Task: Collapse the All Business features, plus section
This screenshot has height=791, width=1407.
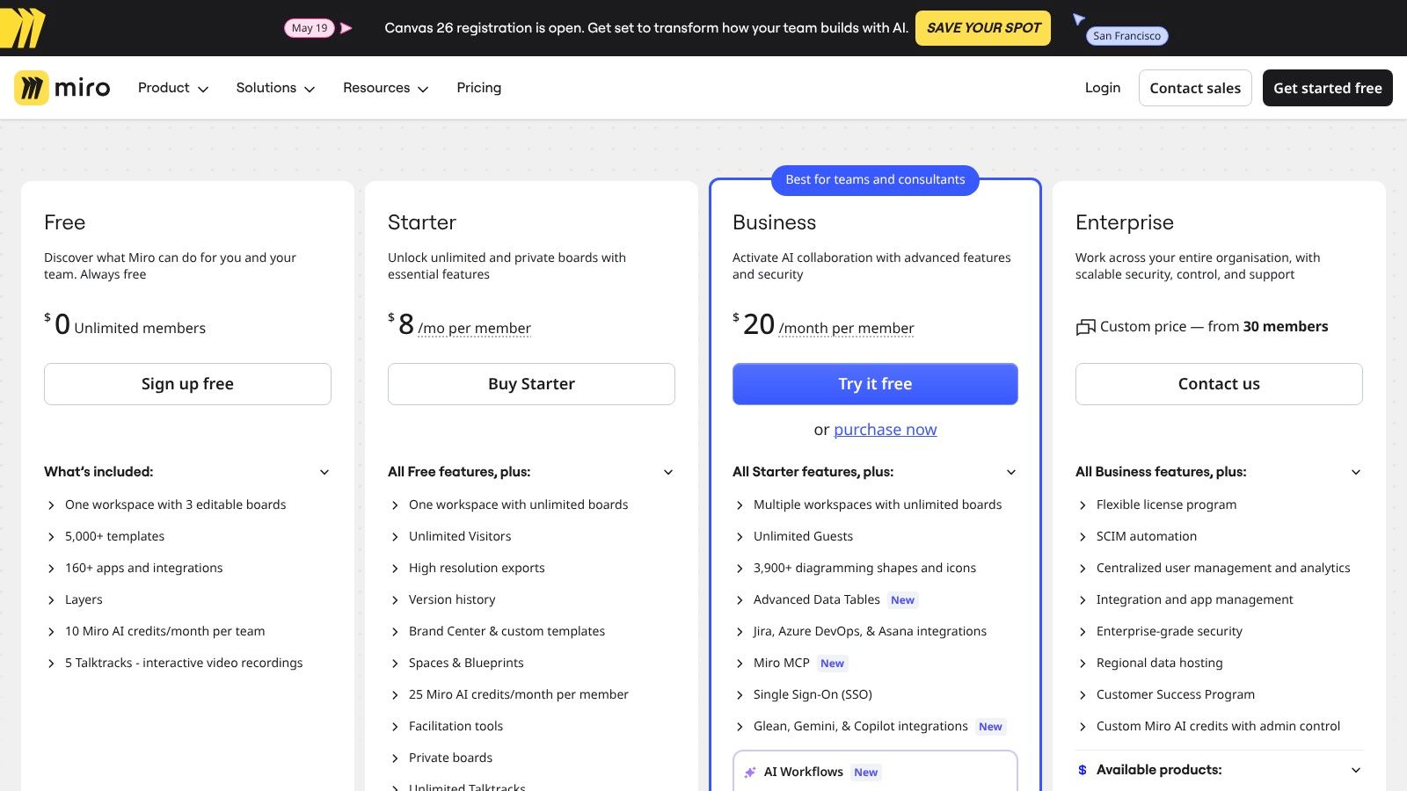Action: [x=1219, y=472]
